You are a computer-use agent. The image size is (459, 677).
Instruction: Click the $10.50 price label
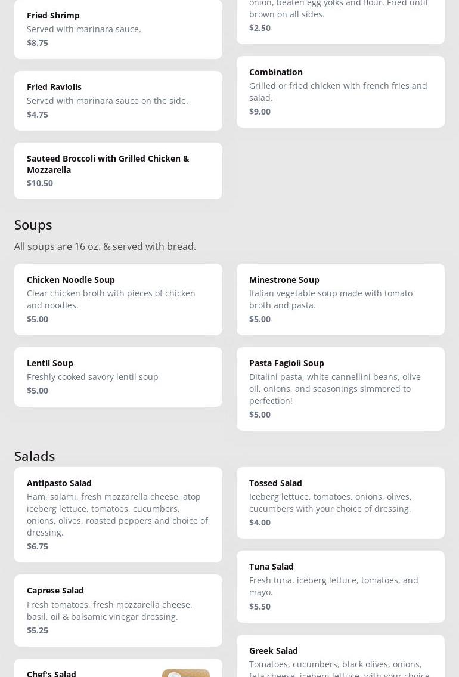(40, 183)
